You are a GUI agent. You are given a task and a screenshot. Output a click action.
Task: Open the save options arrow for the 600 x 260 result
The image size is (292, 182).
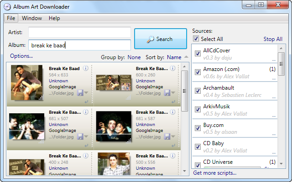pyautogui.click(x=173, y=92)
